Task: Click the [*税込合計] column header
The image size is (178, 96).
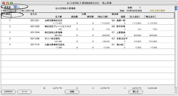Action: 150,17
